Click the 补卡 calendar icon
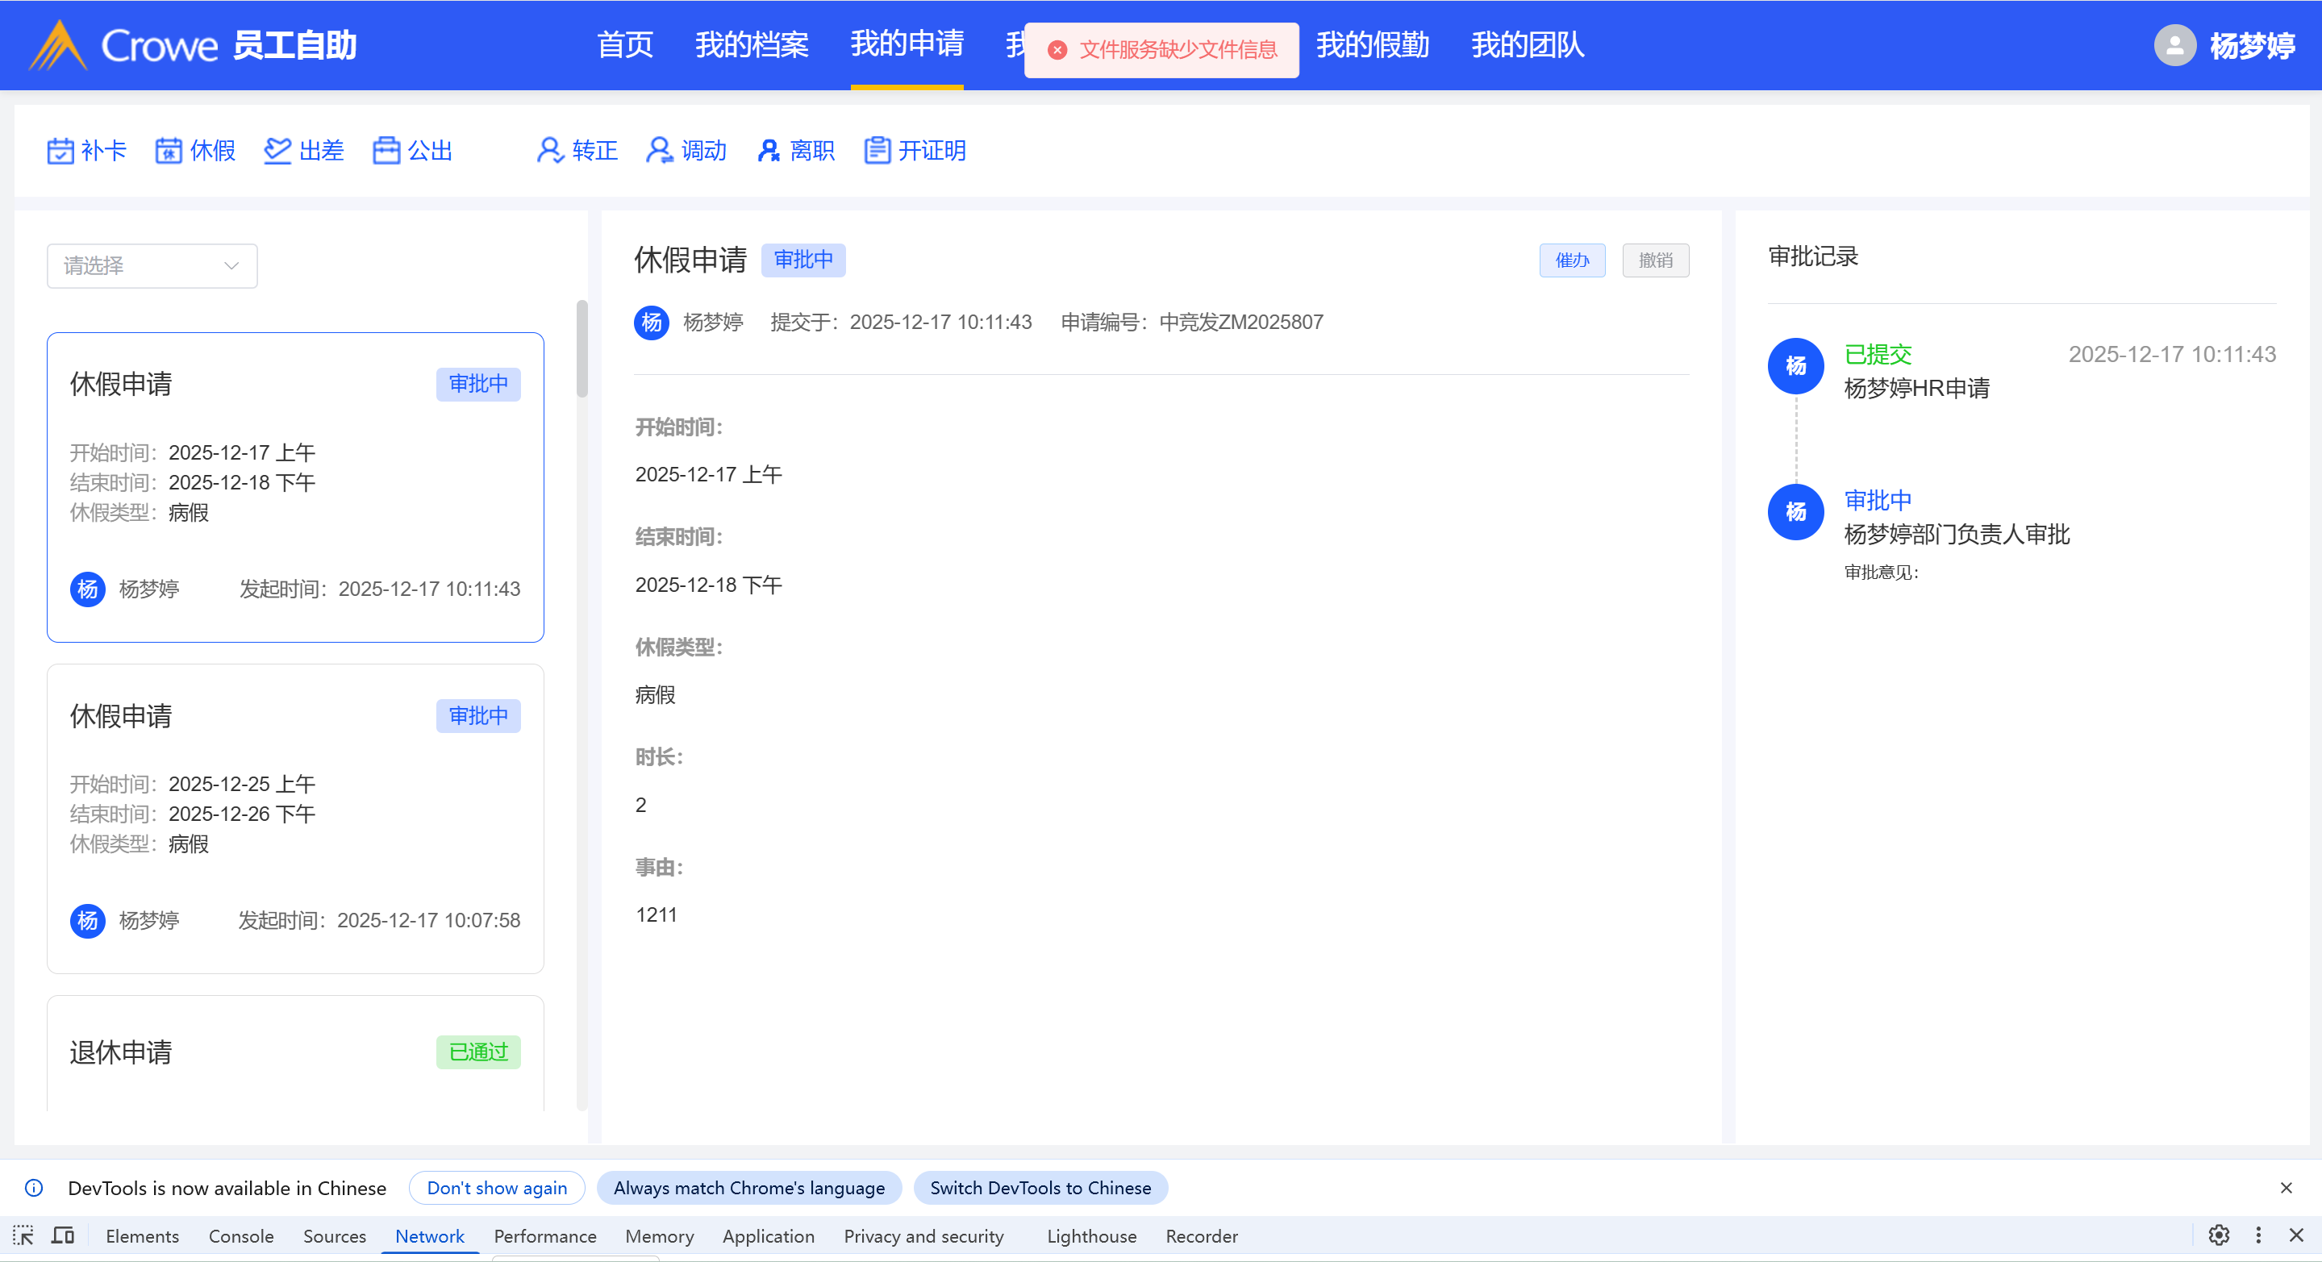 coord(60,151)
